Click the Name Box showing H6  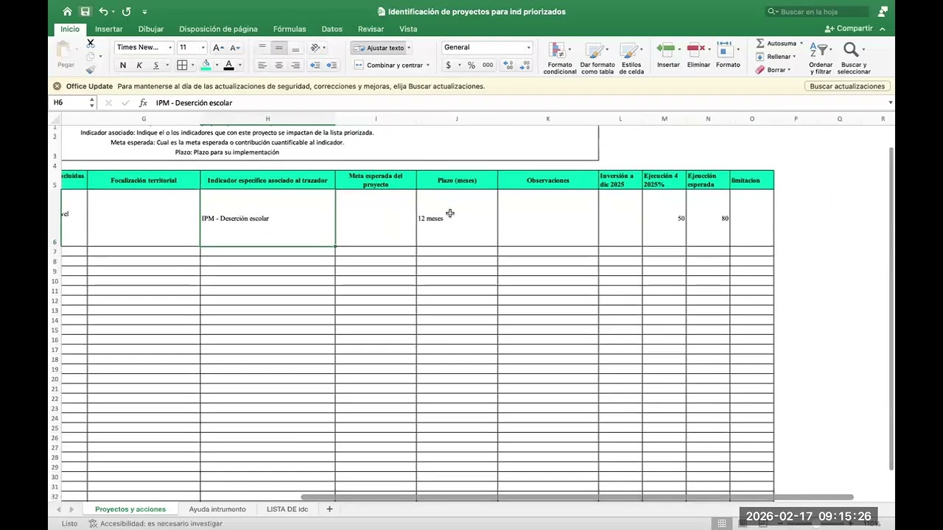tap(73, 103)
